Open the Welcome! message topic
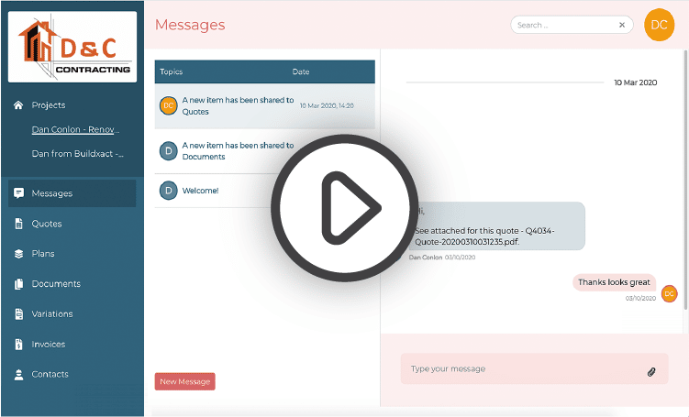 pos(200,191)
